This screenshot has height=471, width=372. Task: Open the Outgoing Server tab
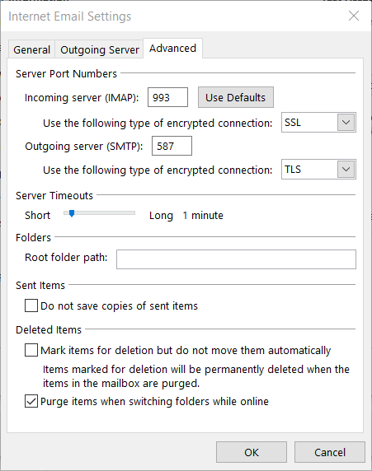[x=99, y=49]
